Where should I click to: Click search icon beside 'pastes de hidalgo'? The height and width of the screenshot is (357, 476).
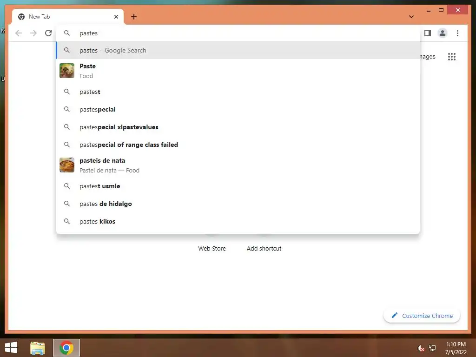pos(67,204)
